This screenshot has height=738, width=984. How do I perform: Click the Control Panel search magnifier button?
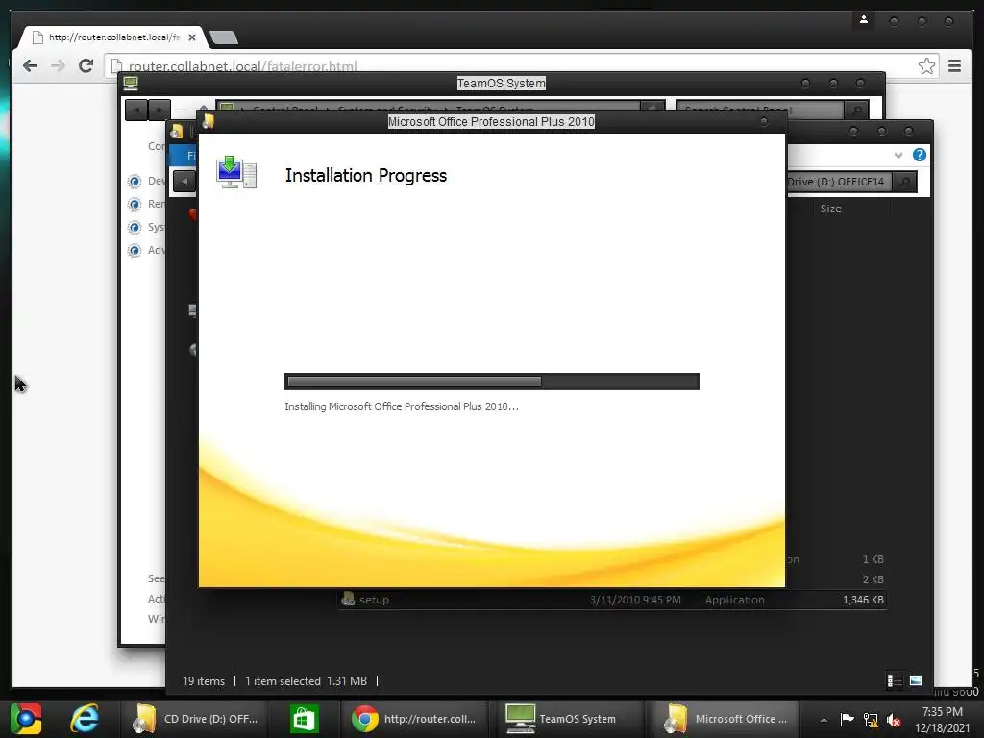[x=856, y=110]
